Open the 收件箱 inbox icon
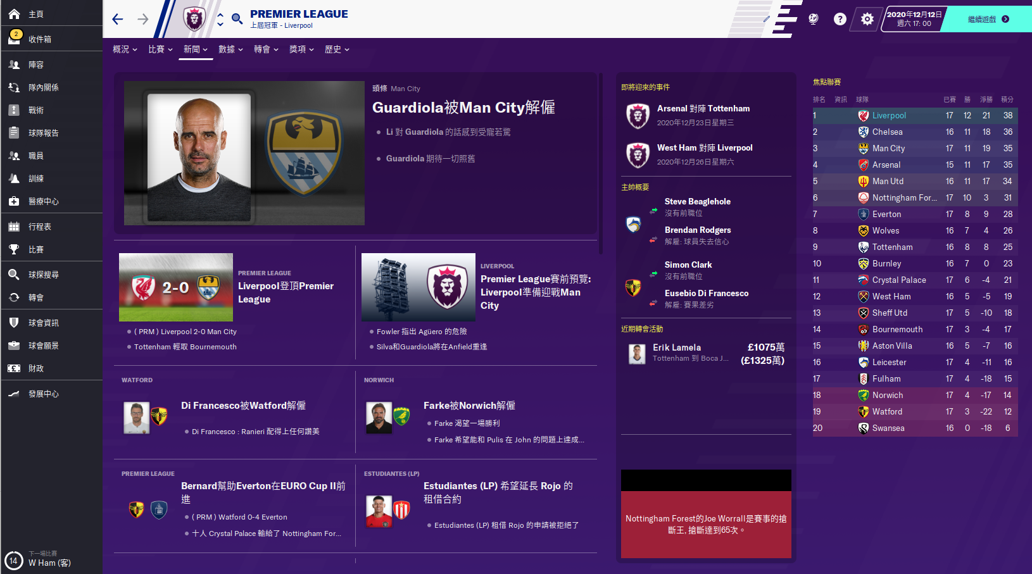Viewport: 1032px width, 574px height. tap(14, 39)
